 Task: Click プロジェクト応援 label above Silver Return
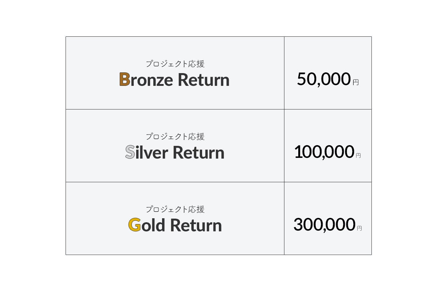[175, 137]
